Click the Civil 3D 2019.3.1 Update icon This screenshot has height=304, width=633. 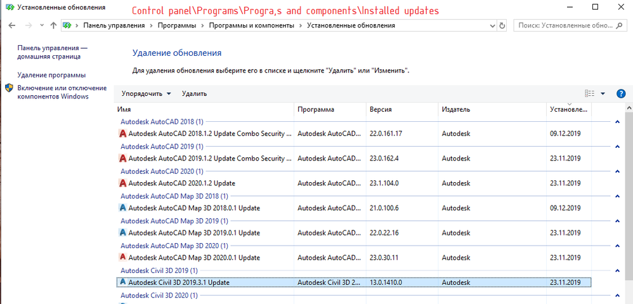(122, 282)
